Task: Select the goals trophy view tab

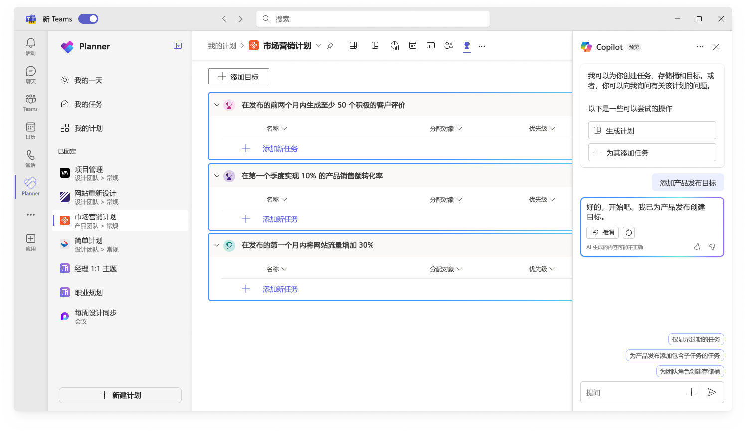Action: pyautogui.click(x=467, y=46)
